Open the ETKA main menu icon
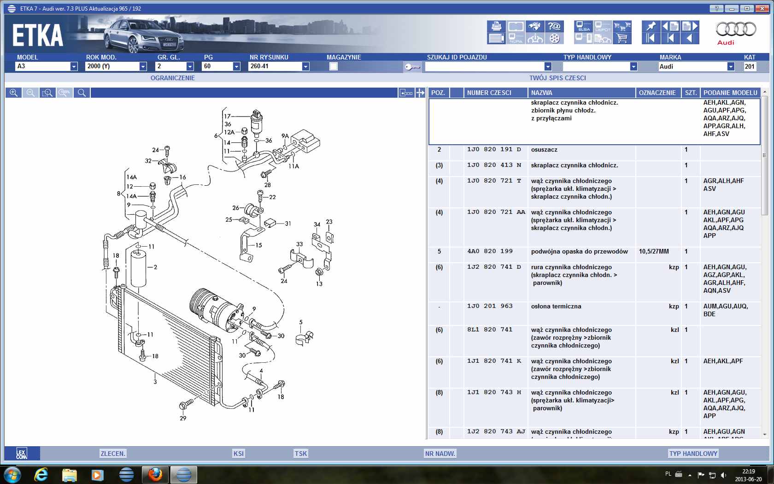 (x=12, y=8)
